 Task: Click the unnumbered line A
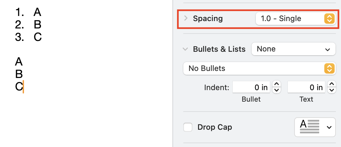(x=19, y=62)
